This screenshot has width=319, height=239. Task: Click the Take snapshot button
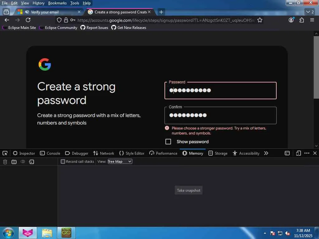(188, 190)
